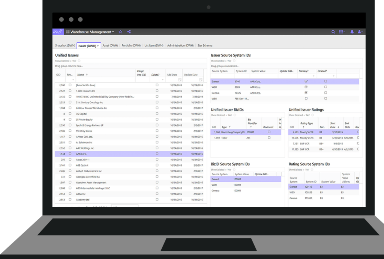Check Primary for WSO PSE-Dev114 row
The width and height of the screenshot is (384, 259).
[x=306, y=98]
